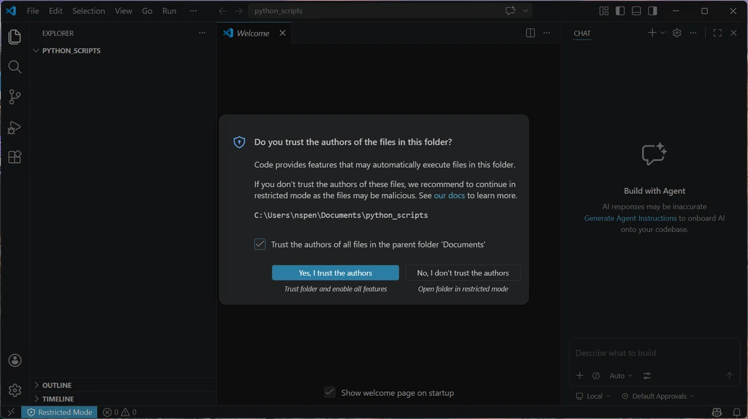Viewport: 748px width, 419px height.
Task: Open the Default Approvals dropdown
Action: [x=658, y=396]
